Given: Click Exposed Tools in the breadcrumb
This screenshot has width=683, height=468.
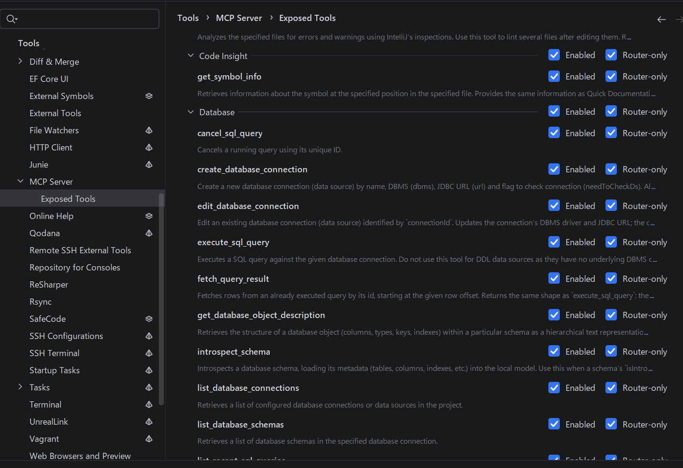Looking at the screenshot, I should pyautogui.click(x=307, y=18).
